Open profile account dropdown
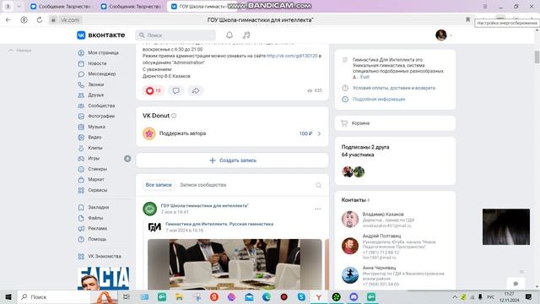Screen dimensions: 540x304 [444, 35]
